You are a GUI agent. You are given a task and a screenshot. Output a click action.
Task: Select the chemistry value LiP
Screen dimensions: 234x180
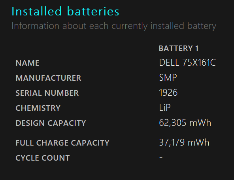[x=165, y=108]
